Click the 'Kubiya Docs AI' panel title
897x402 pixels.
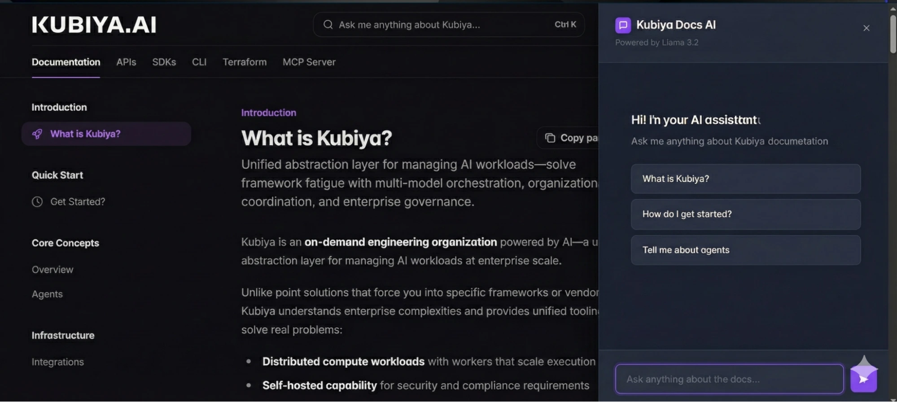tap(676, 25)
